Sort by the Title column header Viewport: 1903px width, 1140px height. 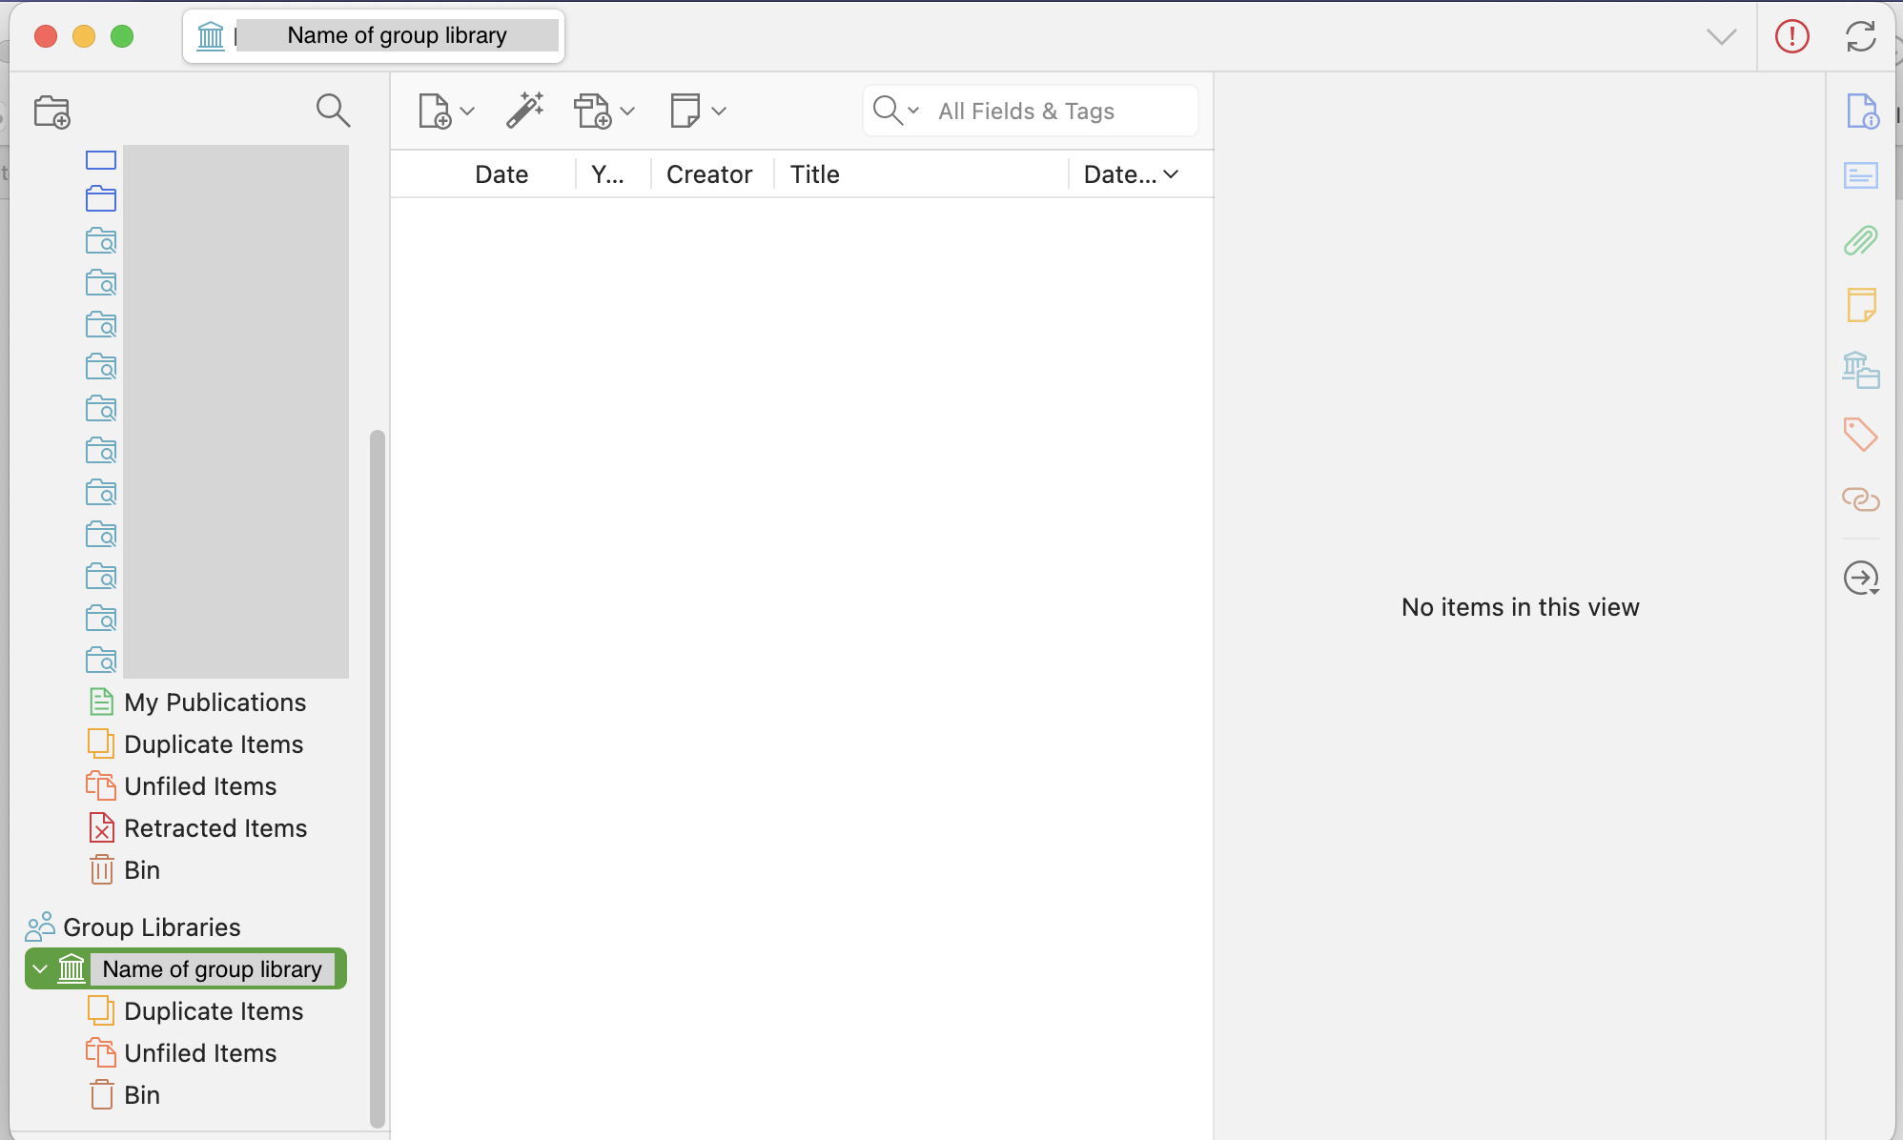click(x=814, y=174)
